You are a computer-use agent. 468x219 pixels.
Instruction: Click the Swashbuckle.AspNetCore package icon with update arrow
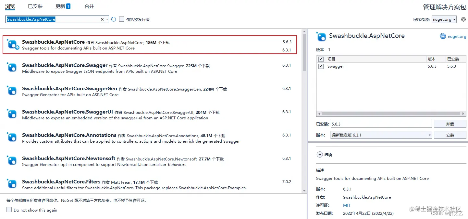pyautogui.click(x=12, y=44)
